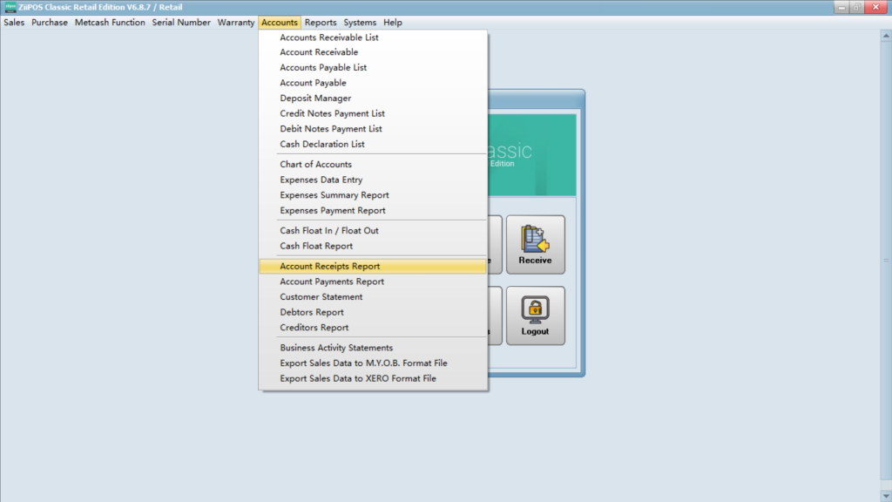The height and width of the screenshot is (502, 892).
Task: Select Cash Float In / Float Out
Action: point(373,230)
